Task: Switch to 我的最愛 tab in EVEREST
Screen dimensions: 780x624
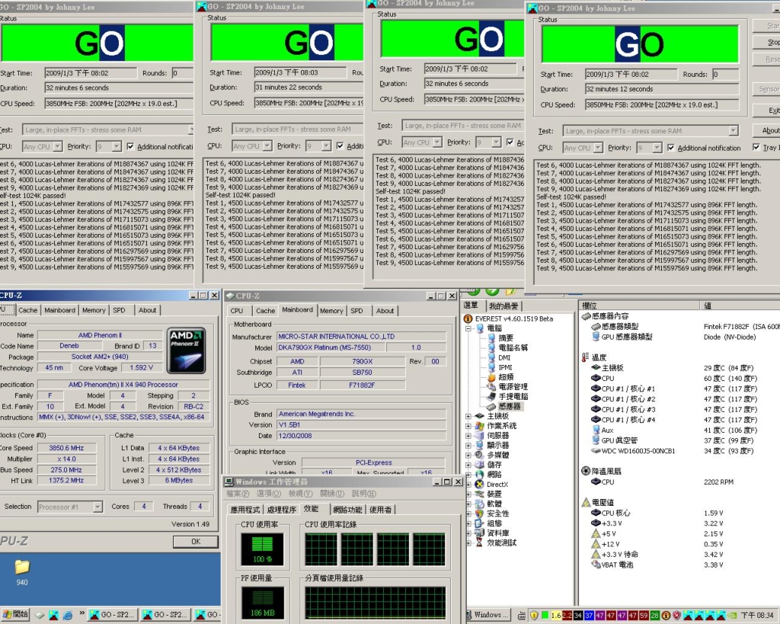Action: (x=503, y=306)
